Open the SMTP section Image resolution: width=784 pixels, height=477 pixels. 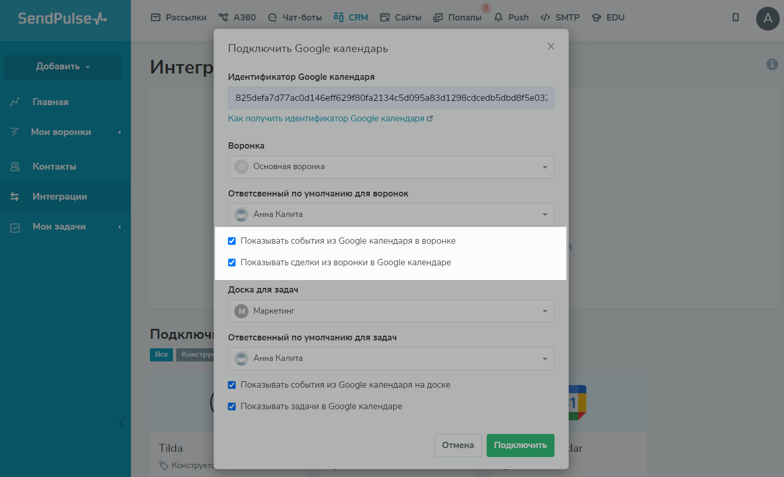[560, 17]
